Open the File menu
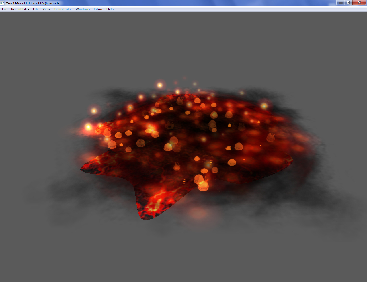 coord(5,9)
